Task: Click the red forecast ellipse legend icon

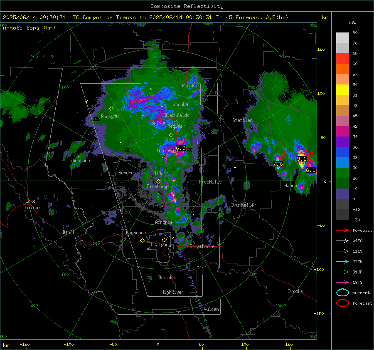Action: (342, 303)
